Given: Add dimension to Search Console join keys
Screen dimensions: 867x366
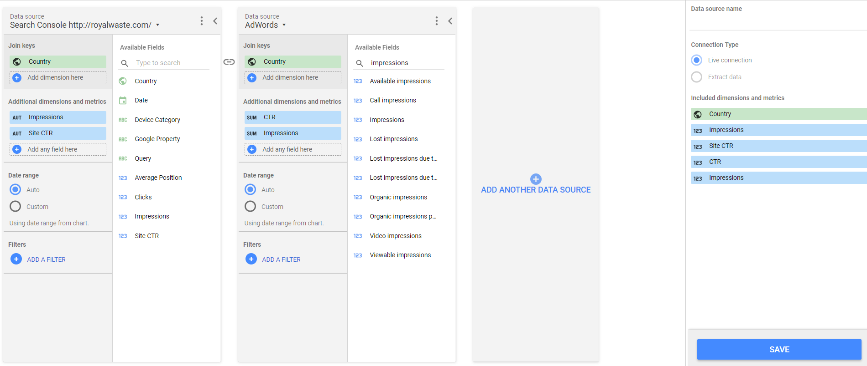Looking at the screenshot, I should coord(58,78).
